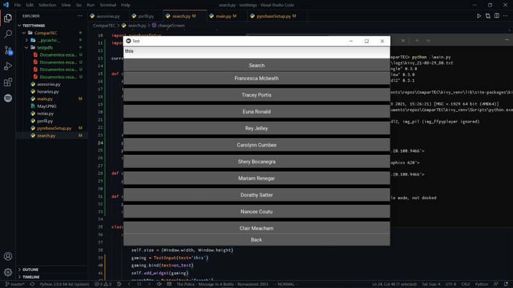Image resolution: width=513 pixels, height=288 pixels.
Task: Open the Help menu
Action: coord(125,5)
